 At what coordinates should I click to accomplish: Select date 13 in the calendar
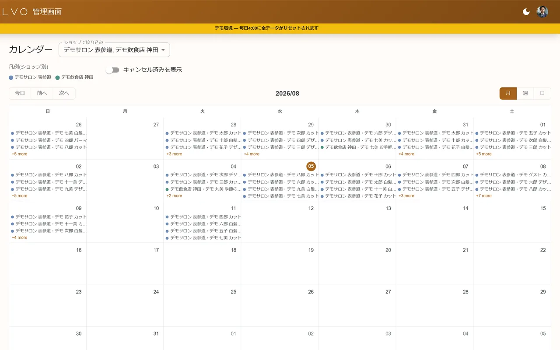388,208
